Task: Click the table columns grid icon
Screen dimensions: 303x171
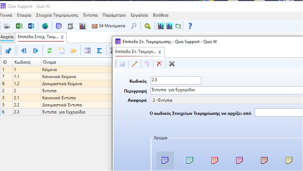Action: point(87,51)
